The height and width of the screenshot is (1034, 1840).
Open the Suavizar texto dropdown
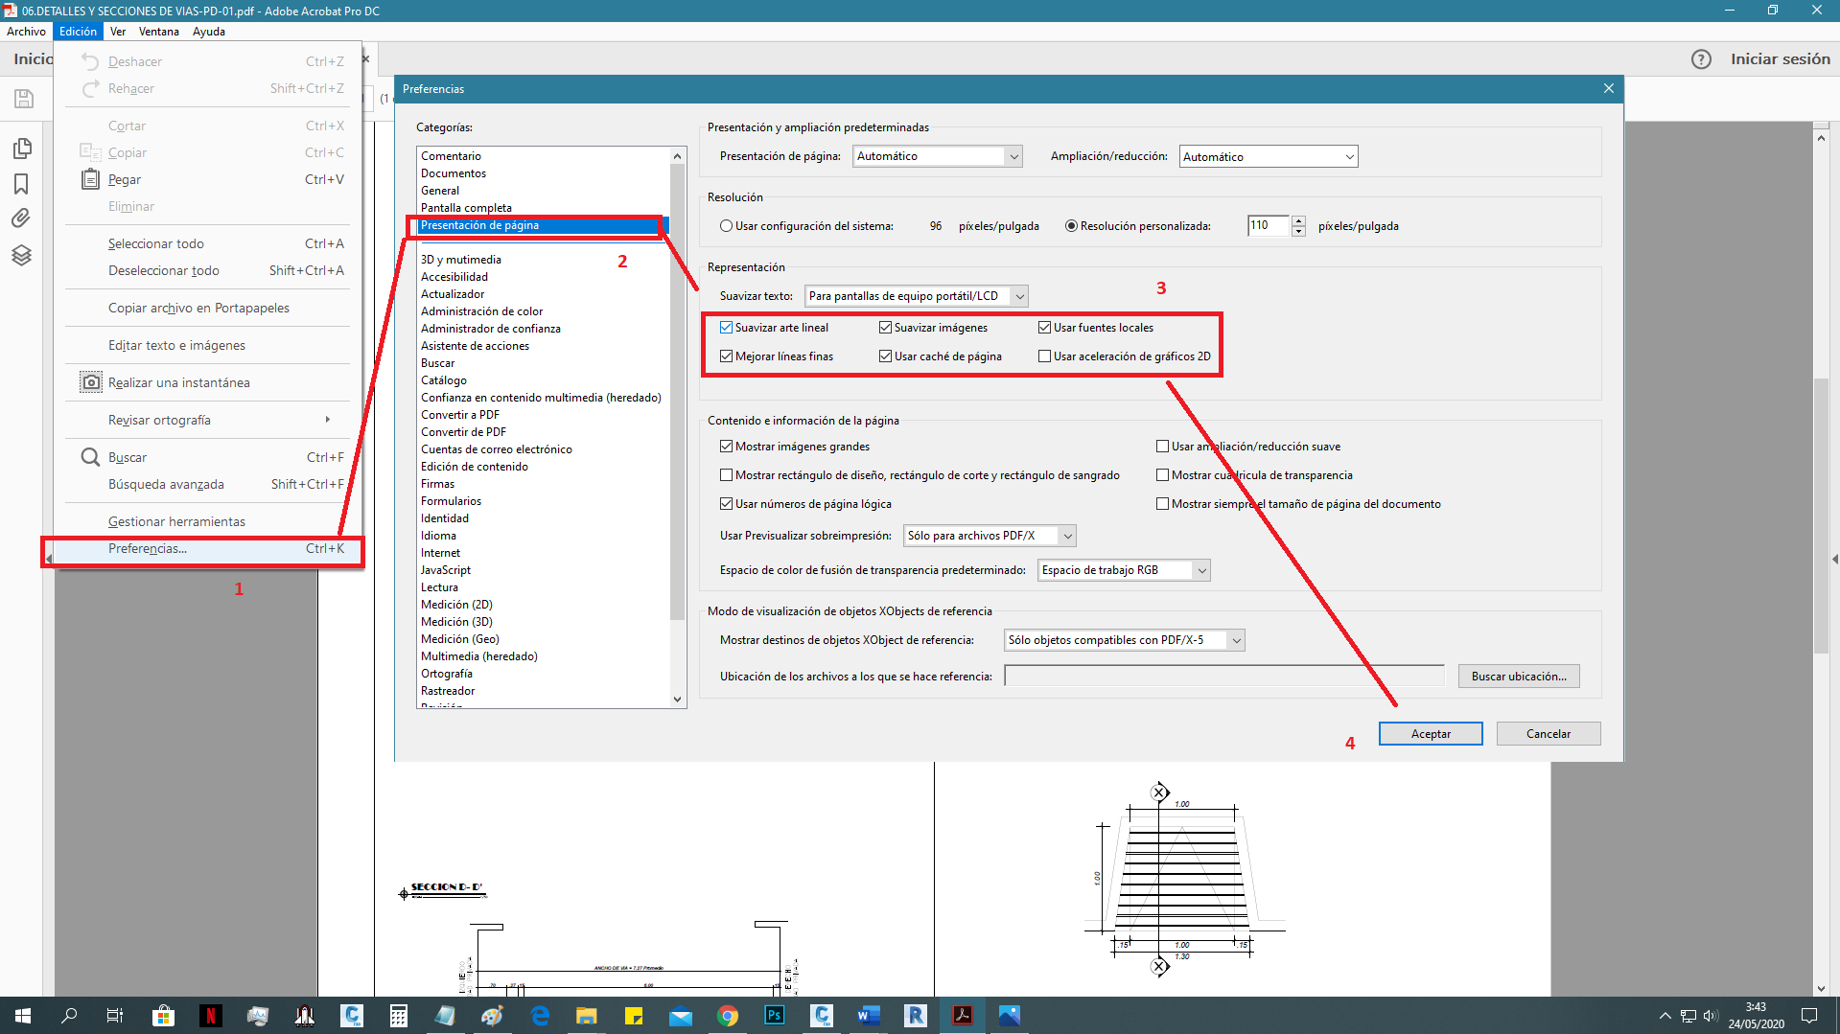coord(1018,295)
